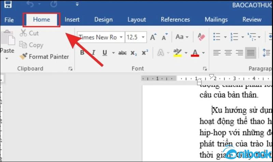Screen dimensions: 273x162
Task: Open the Mailings tab
Action: (x=216, y=19)
